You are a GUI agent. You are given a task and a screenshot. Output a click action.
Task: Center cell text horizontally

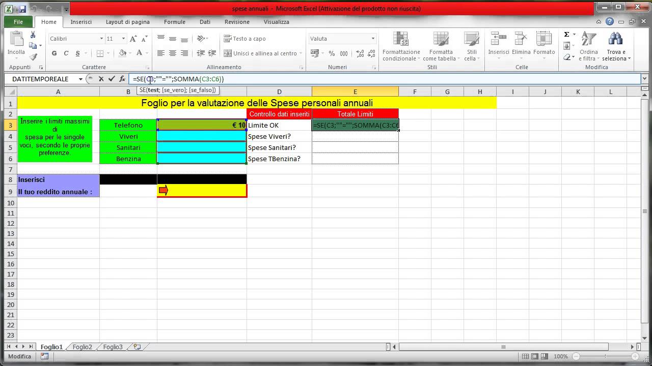pyautogui.click(x=173, y=53)
